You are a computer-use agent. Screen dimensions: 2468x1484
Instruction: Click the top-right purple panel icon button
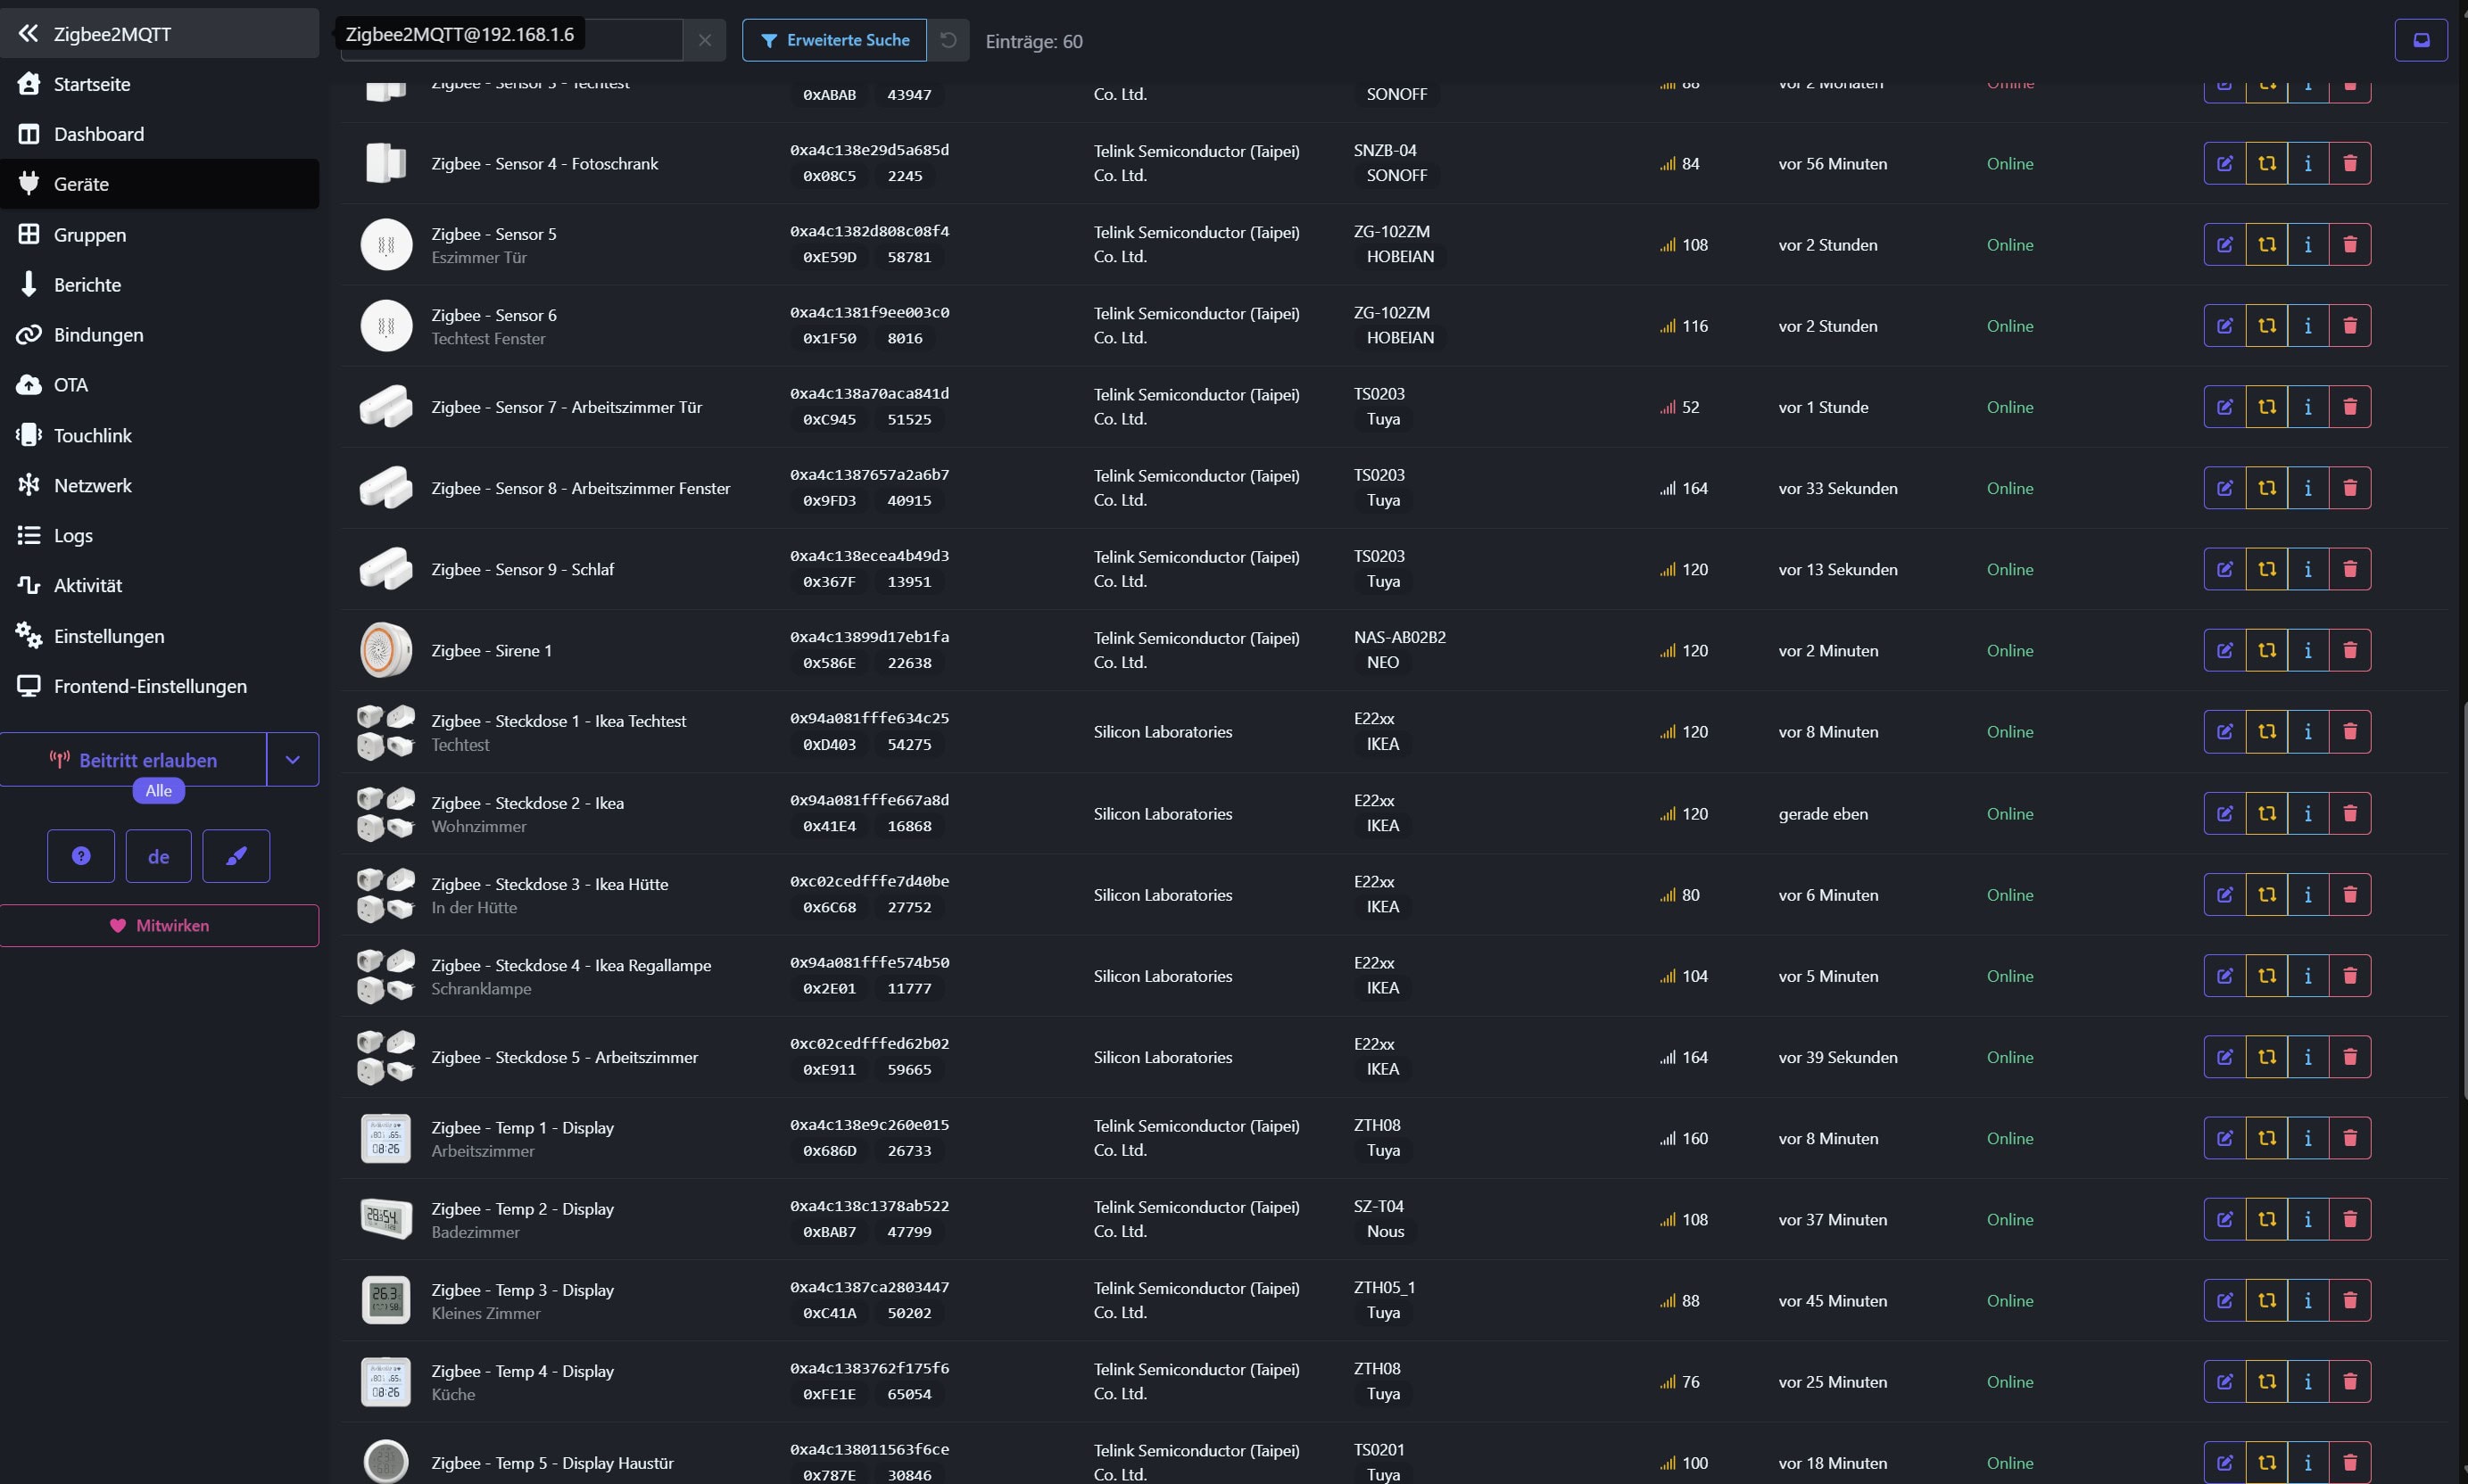click(2421, 40)
